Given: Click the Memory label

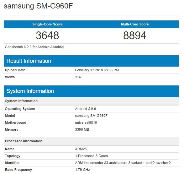Looking at the screenshot, I should coord(12,130).
